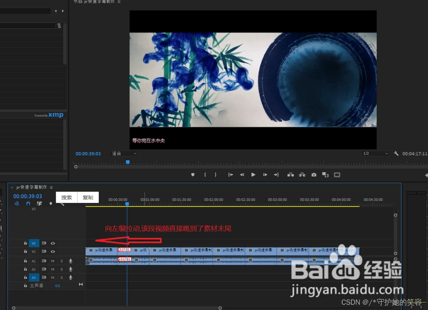Screen dimensions: 428x310
Task: Target the V1 video track
Action: coord(34,251)
